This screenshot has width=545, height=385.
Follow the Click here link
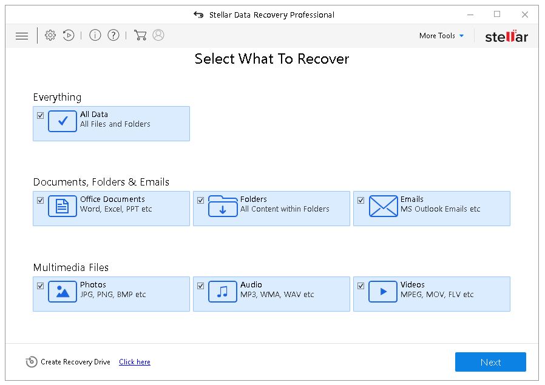(135, 362)
